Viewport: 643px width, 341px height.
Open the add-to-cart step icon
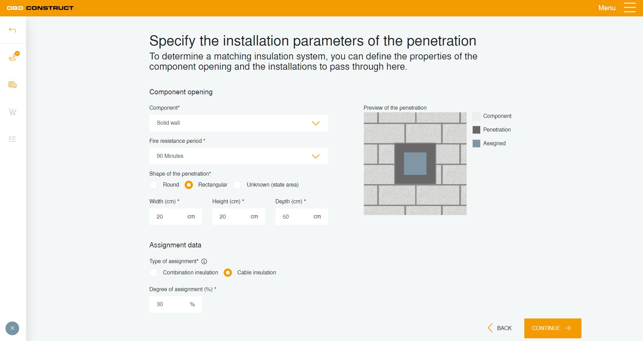pyautogui.click(x=13, y=112)
